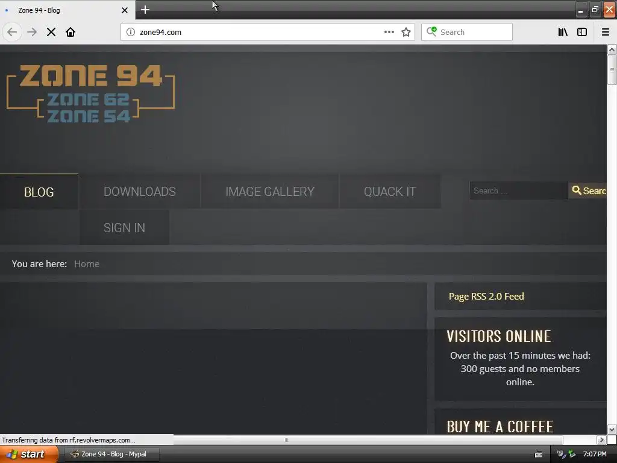Show site information for zone94.com
617x463 pixels.
[130, 32]
